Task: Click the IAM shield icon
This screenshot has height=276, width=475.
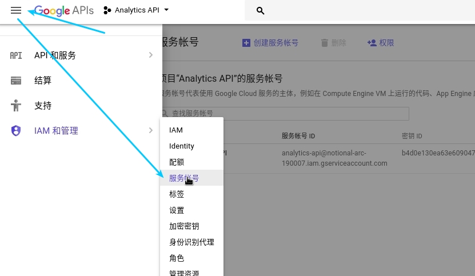Action: (16, 131)
